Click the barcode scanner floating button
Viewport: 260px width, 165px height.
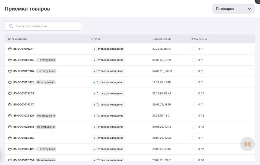point(247,144)
